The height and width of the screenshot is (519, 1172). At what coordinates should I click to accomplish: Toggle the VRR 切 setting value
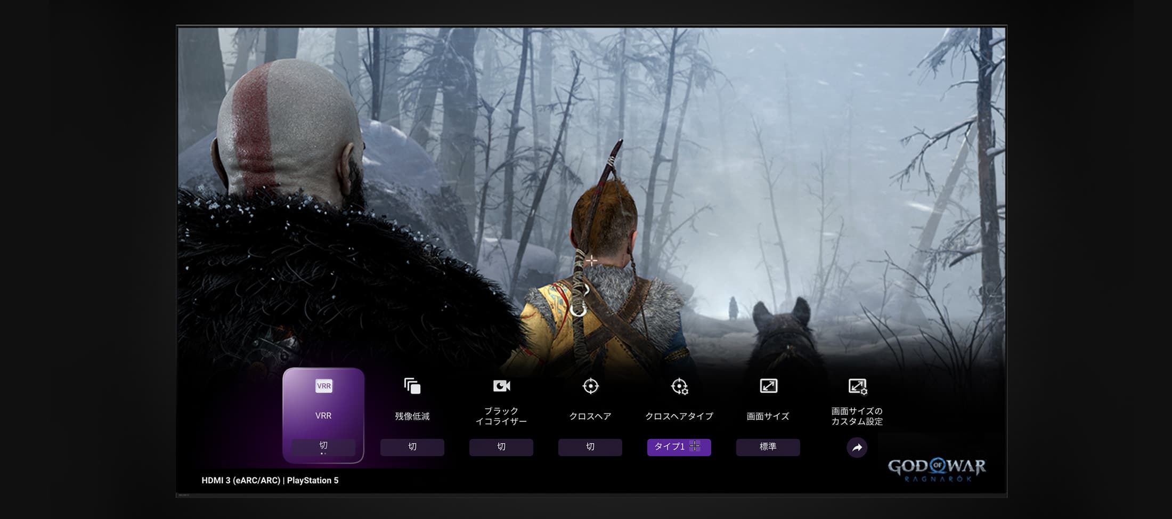coord(323,447)
